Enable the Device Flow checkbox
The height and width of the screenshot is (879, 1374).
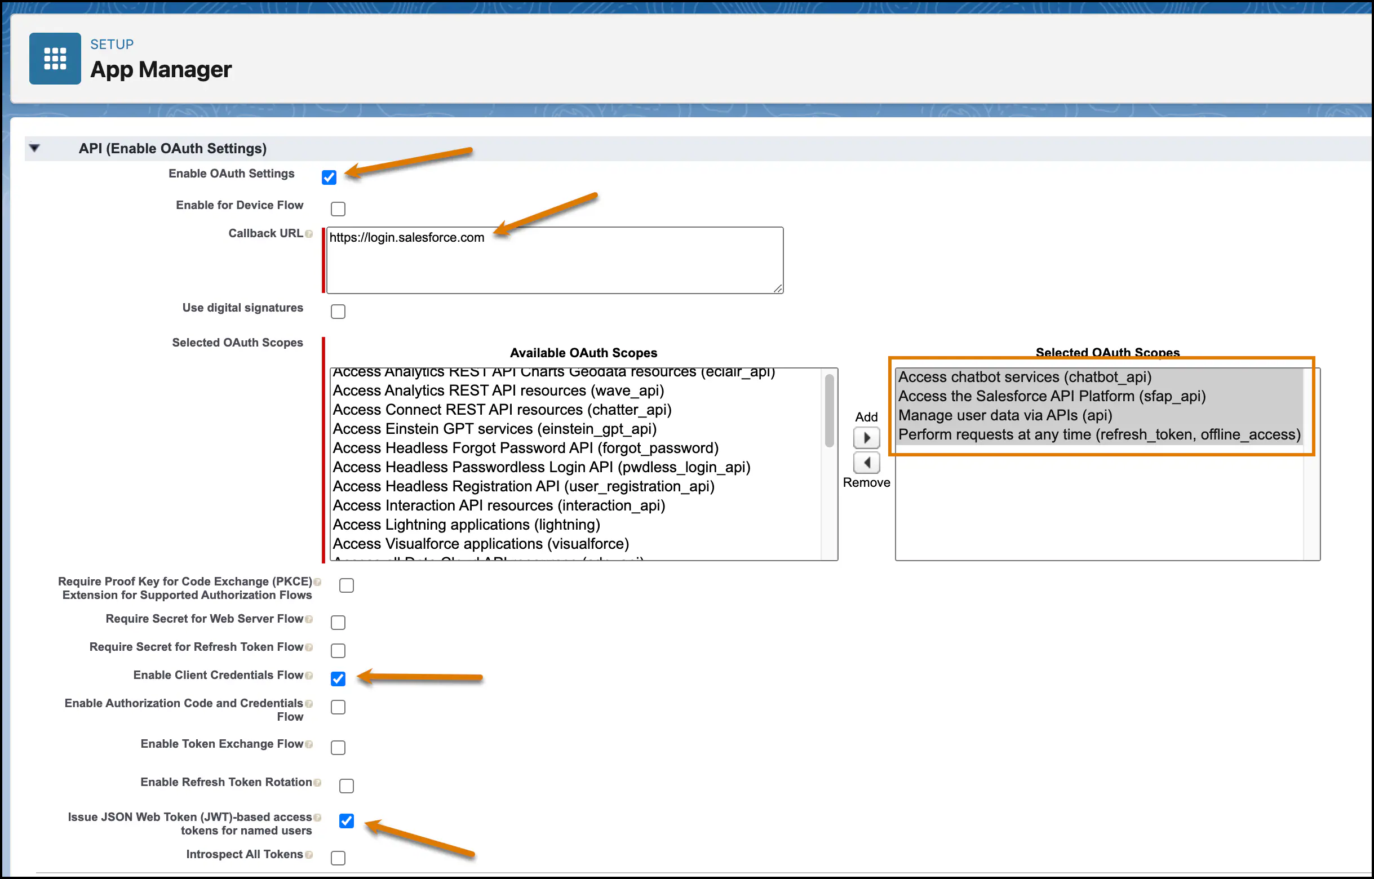tap(338, 209)
